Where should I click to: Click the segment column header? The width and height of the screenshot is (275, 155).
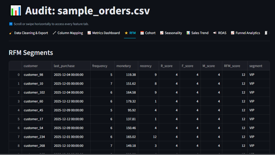(258, 66)
